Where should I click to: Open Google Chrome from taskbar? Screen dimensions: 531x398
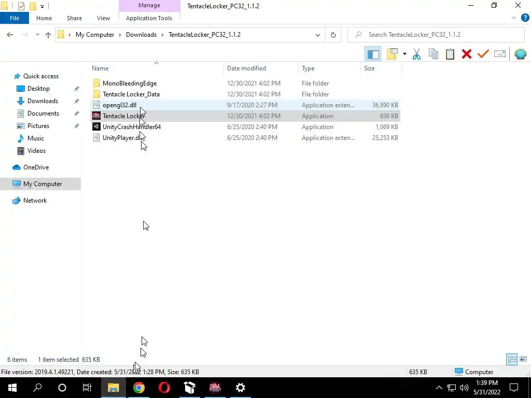(139, 388)
